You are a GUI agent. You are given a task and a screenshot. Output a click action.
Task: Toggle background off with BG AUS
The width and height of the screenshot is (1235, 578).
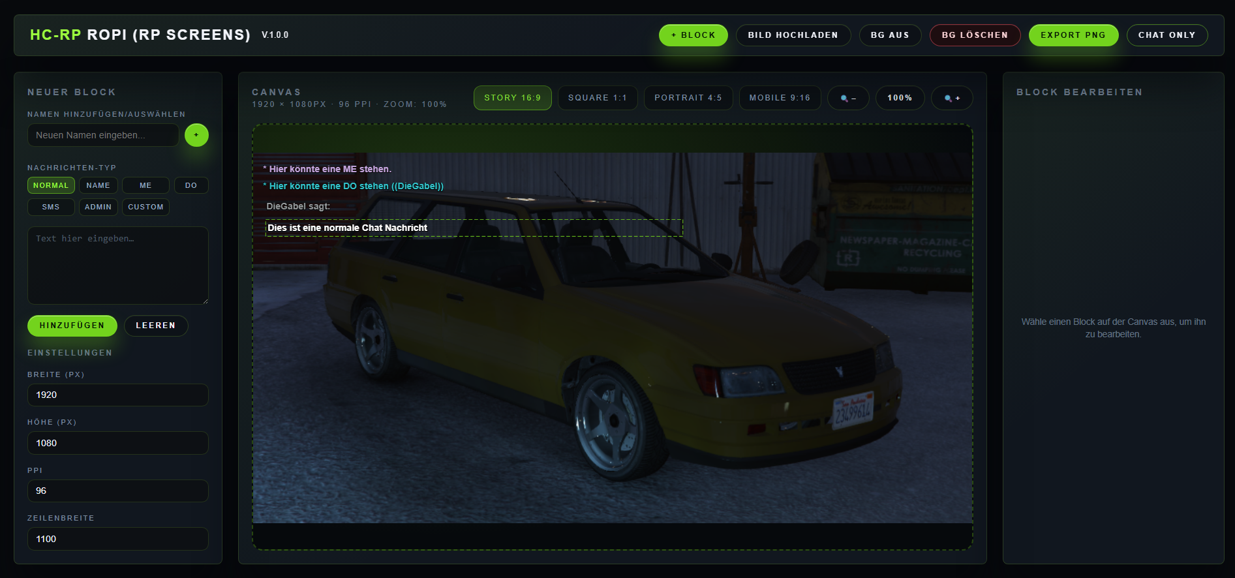coord(889,35)
